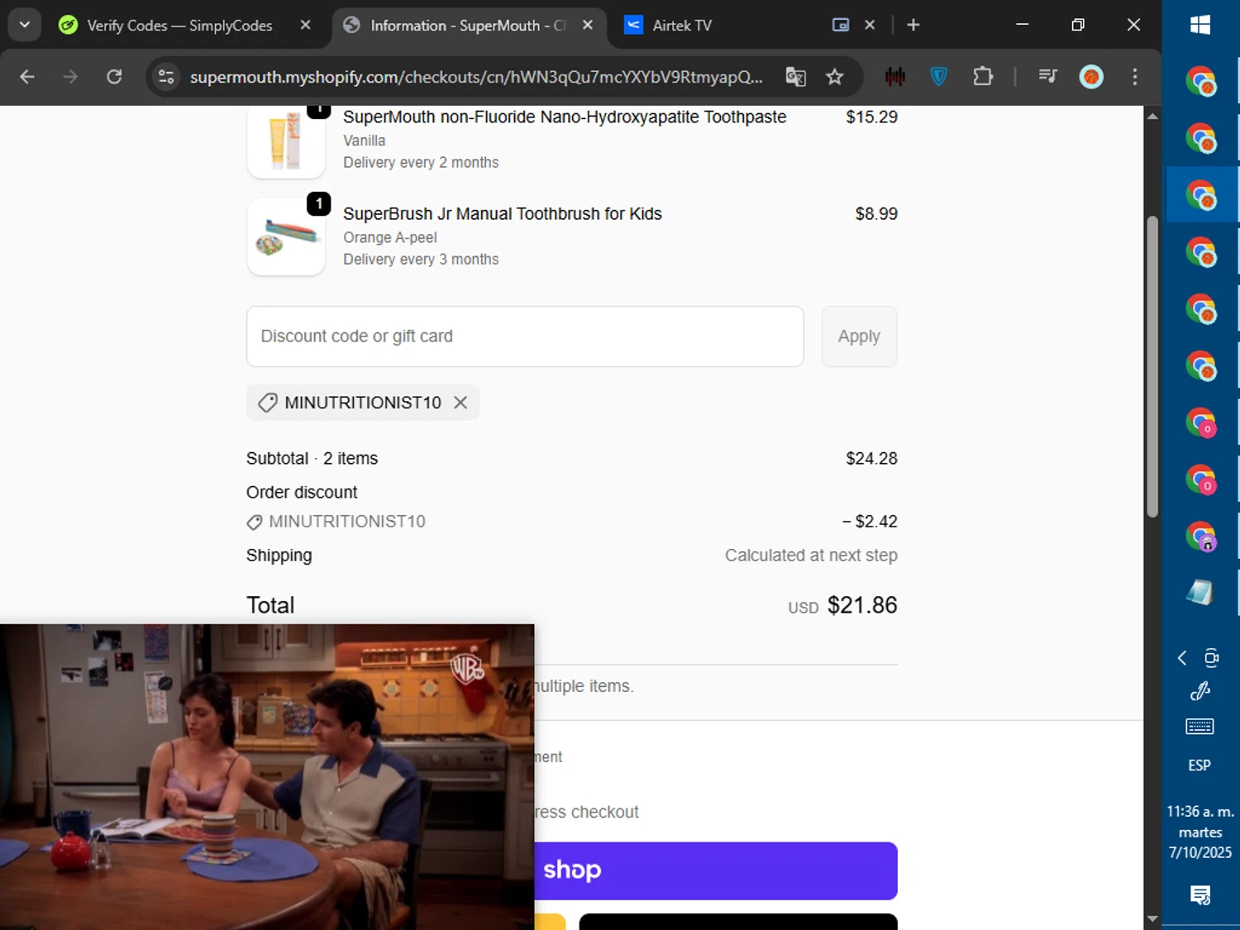Image resolution: width=1240 pixels, height=930 pixels.
Task: Click the picture-in-picture video overlay
Action: tap(267, 777)
